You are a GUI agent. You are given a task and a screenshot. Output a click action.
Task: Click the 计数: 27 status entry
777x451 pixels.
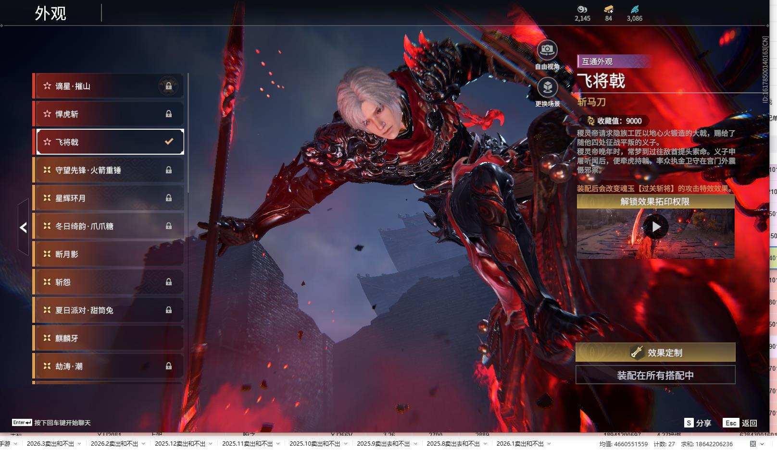[x=664, y=444]
